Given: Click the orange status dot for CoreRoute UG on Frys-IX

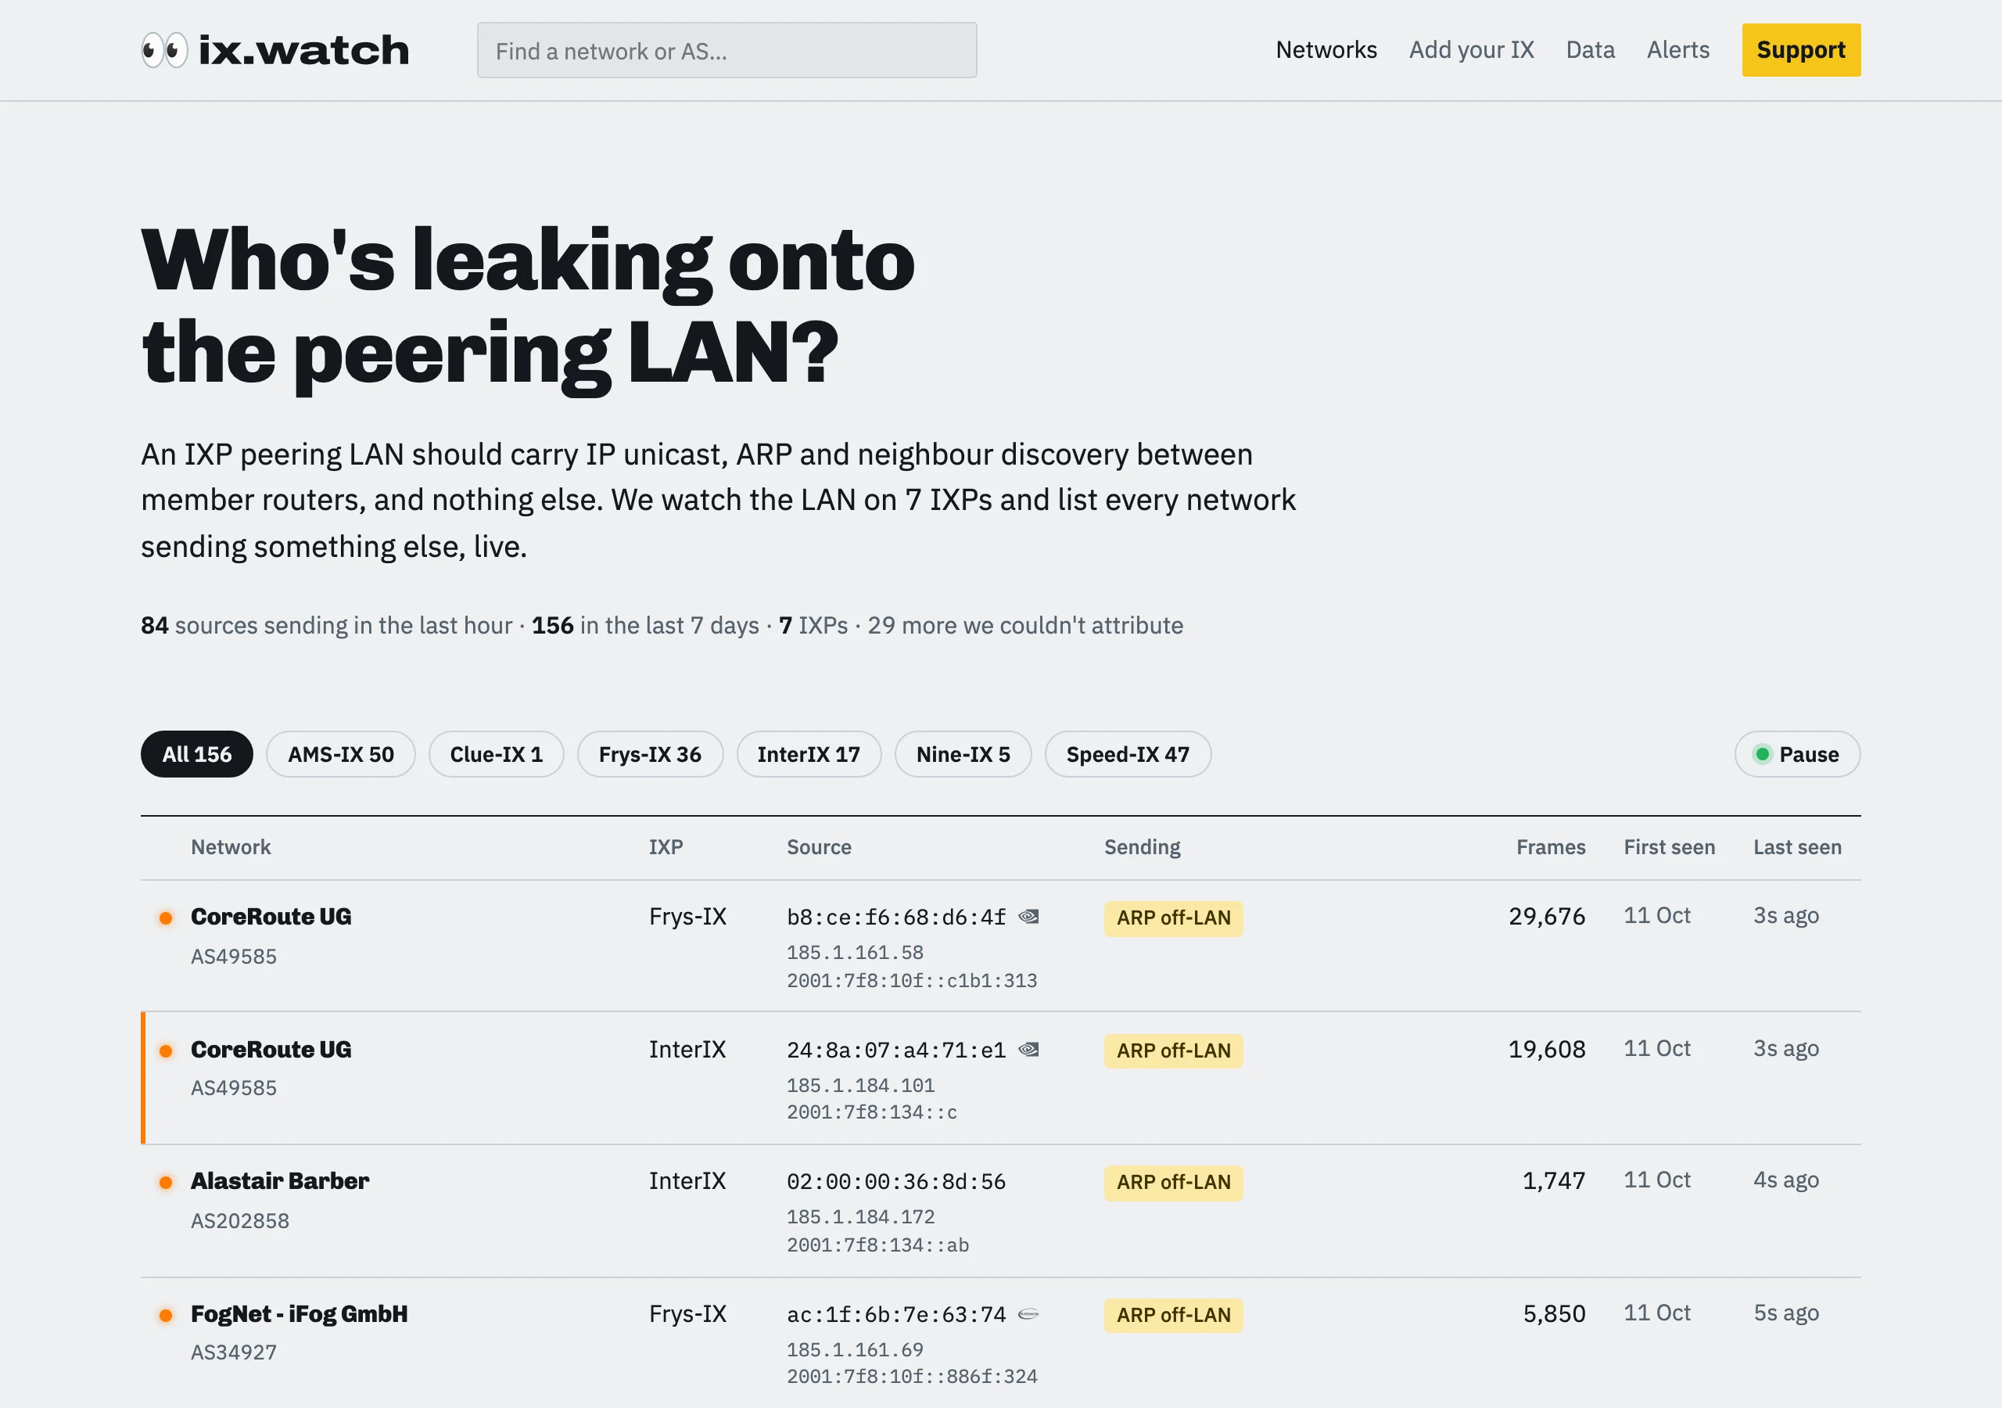Looking at the screenshot, I should (x=166, y=918).
